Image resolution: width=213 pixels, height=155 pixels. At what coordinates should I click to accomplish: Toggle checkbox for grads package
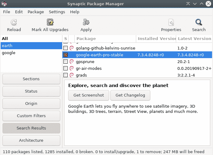(65, 75)
